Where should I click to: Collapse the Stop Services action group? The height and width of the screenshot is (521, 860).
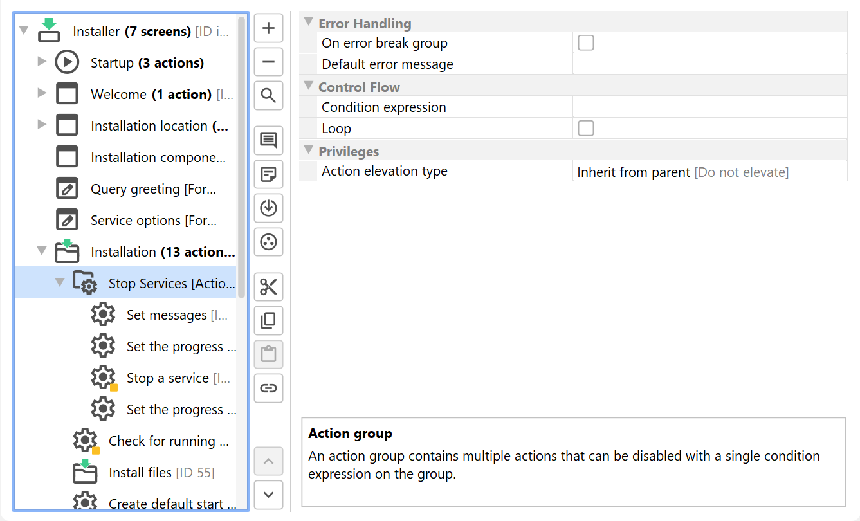[x=60, y=282]
